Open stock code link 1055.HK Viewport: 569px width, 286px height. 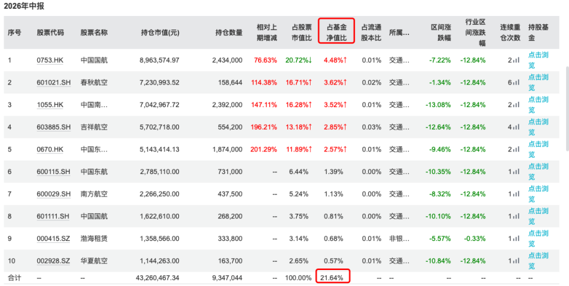click(50, 105)
